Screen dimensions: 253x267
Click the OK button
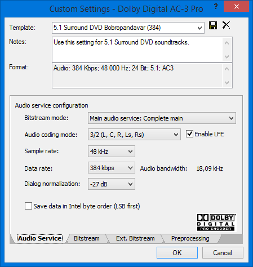[177, 253]
